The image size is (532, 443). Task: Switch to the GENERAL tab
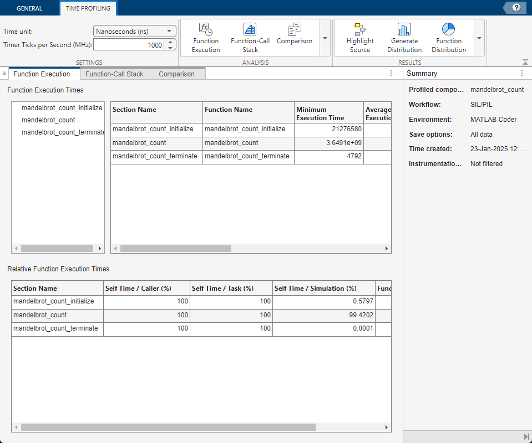pos(29,8)
